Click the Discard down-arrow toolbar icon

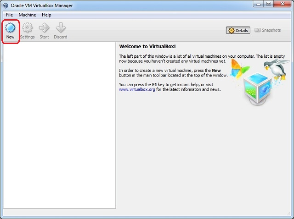61,27
